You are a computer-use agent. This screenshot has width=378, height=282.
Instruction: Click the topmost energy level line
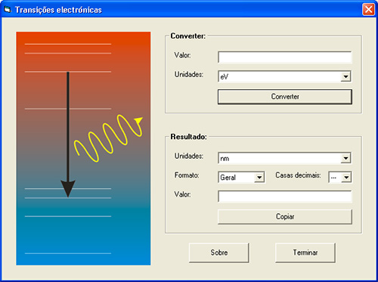(68, 44)
